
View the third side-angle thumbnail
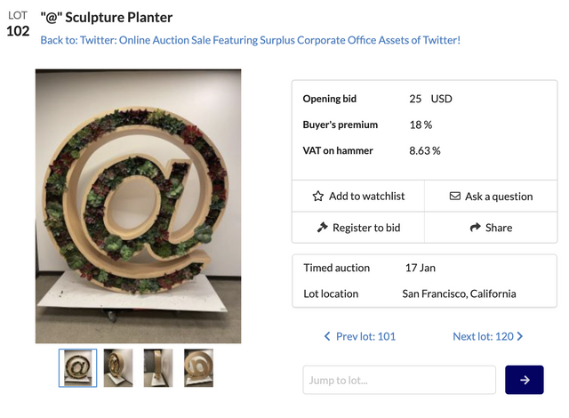click(x=158, y=367)
